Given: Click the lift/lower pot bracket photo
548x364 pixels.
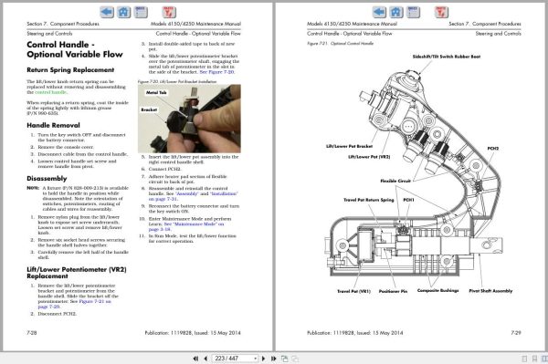Looking at the screenshot, I should [x=189, y=119].
